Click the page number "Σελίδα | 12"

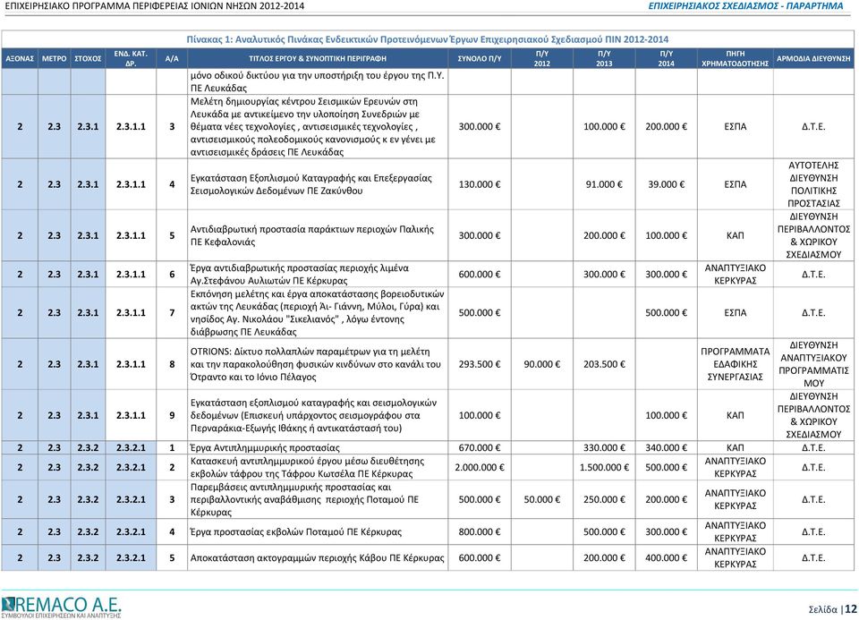[x=832, y=609]
